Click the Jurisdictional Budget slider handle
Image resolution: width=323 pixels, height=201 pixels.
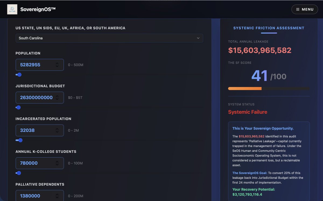(18, 108)
